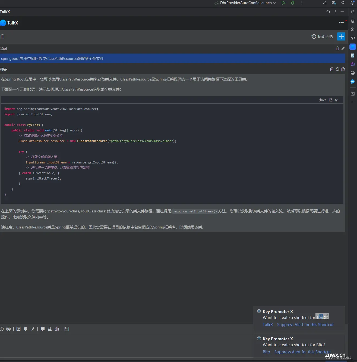This screenshot has width=357, height=362.
Task: Open TalkX tool window options menu
Action: pyautogui.click(x=335, y=12)
